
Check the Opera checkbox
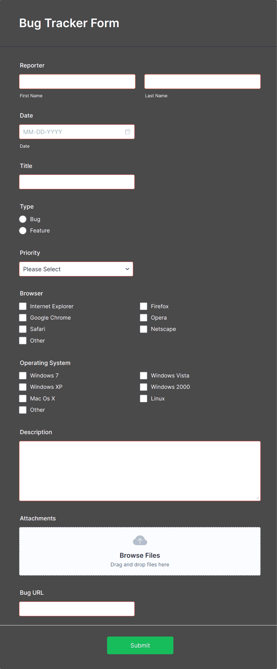[x=144, y=317]
